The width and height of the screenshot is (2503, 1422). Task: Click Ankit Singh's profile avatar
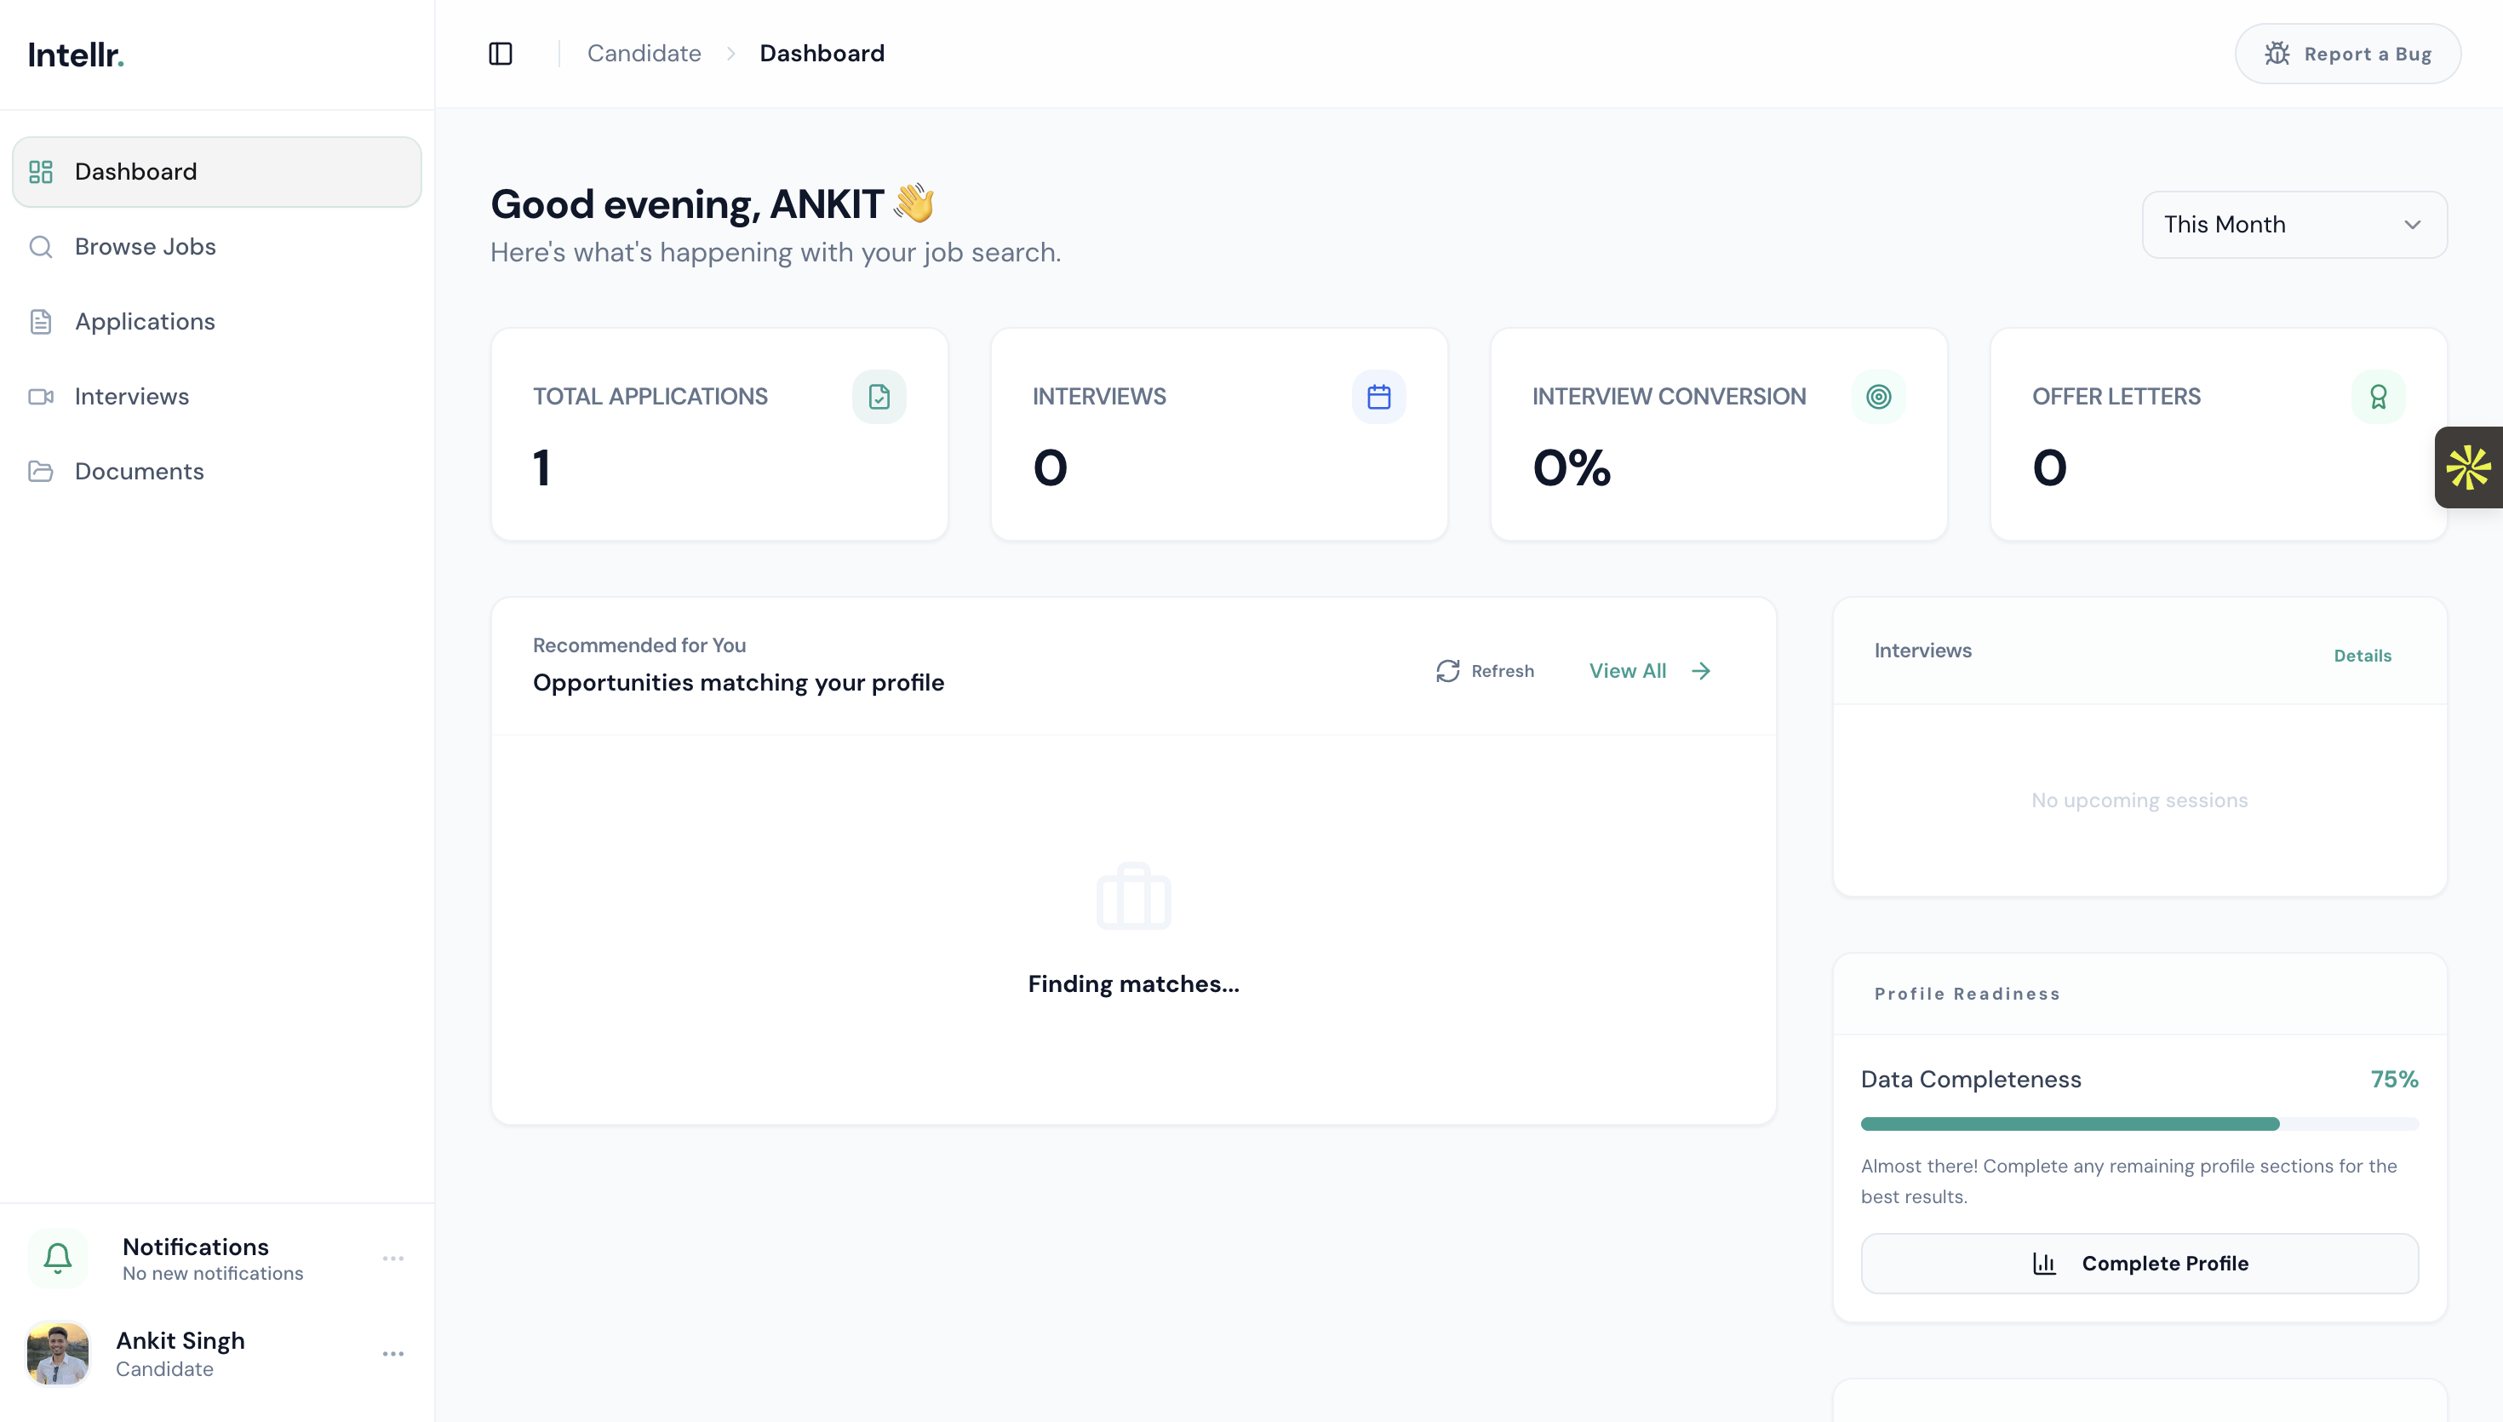(x=58, y=1354)
